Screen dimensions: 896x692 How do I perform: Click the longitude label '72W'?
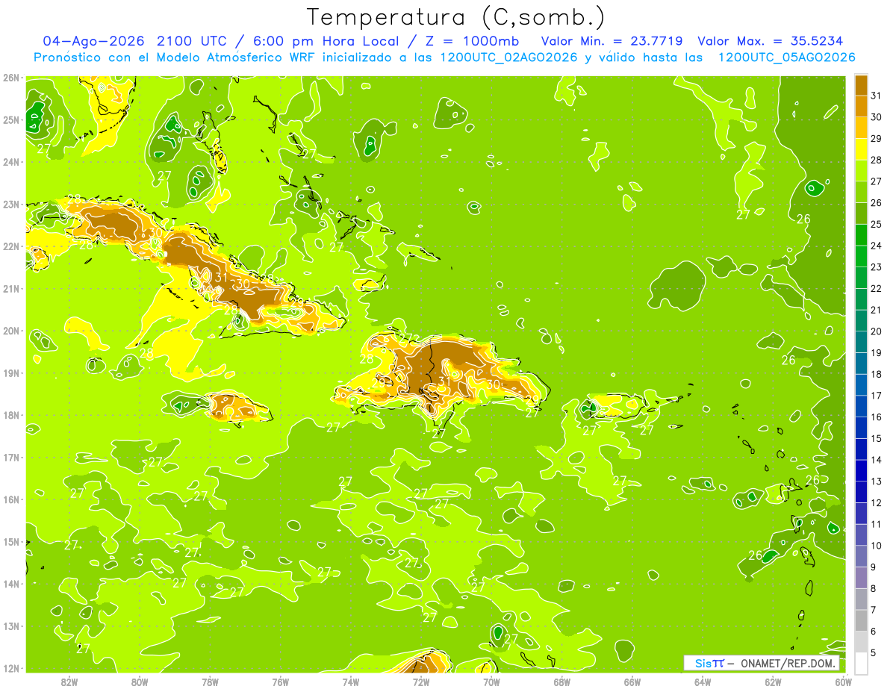click(x=421, y=682)
